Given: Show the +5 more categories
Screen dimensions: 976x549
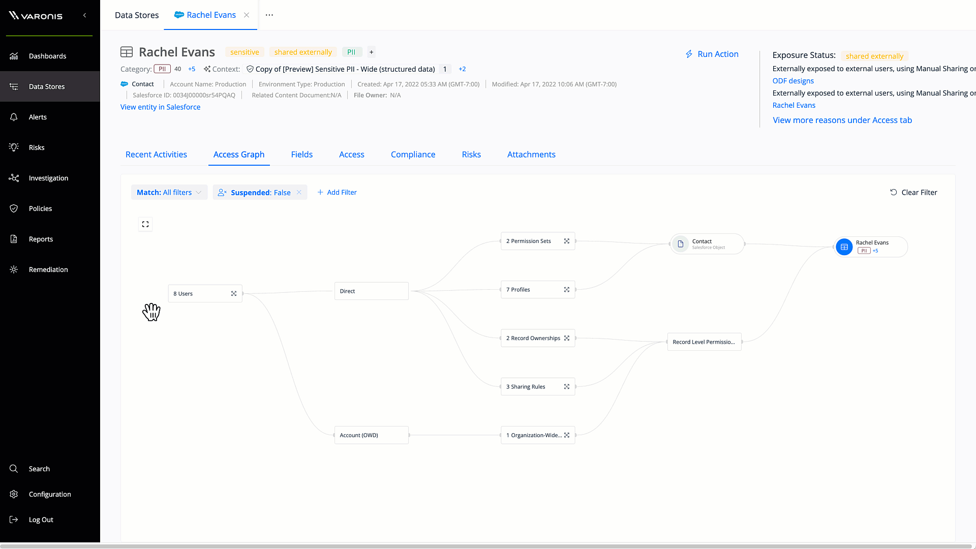Looking at the screenshot, I should (192, 69).
